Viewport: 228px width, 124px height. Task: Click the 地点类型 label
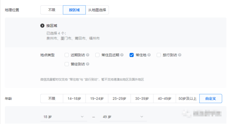(47, 55)
